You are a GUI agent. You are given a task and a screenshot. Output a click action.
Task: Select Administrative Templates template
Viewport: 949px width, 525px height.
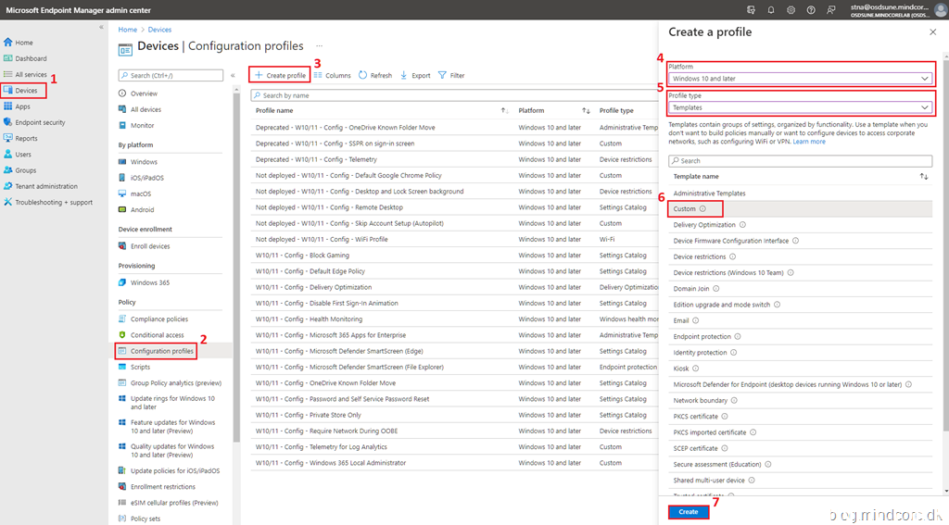pos(709,193)
